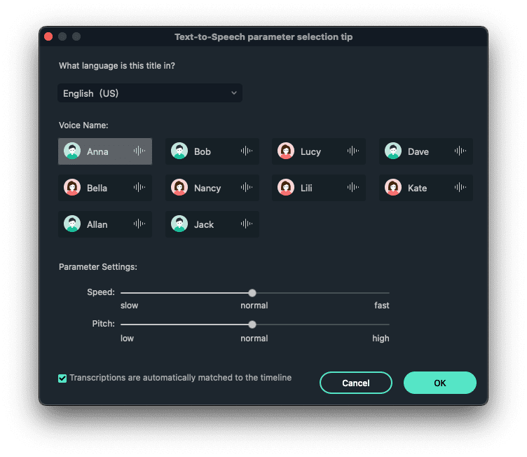
Task: Play Bella's audio sample waveform icon
Action: coord(139,188)
